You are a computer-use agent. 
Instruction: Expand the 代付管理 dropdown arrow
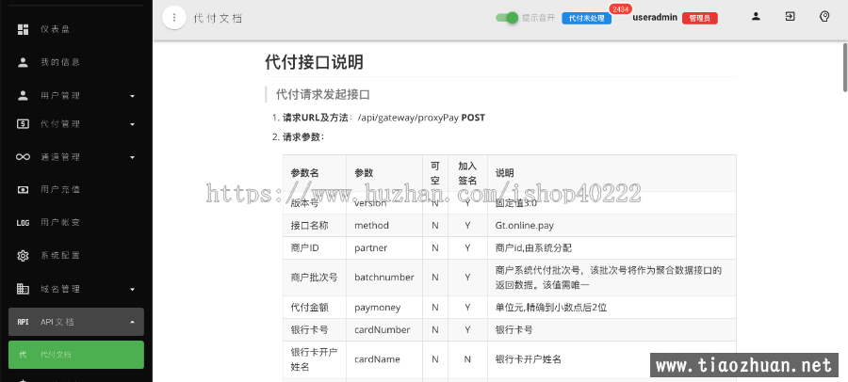pyautogui.click(x=133, y=125)
